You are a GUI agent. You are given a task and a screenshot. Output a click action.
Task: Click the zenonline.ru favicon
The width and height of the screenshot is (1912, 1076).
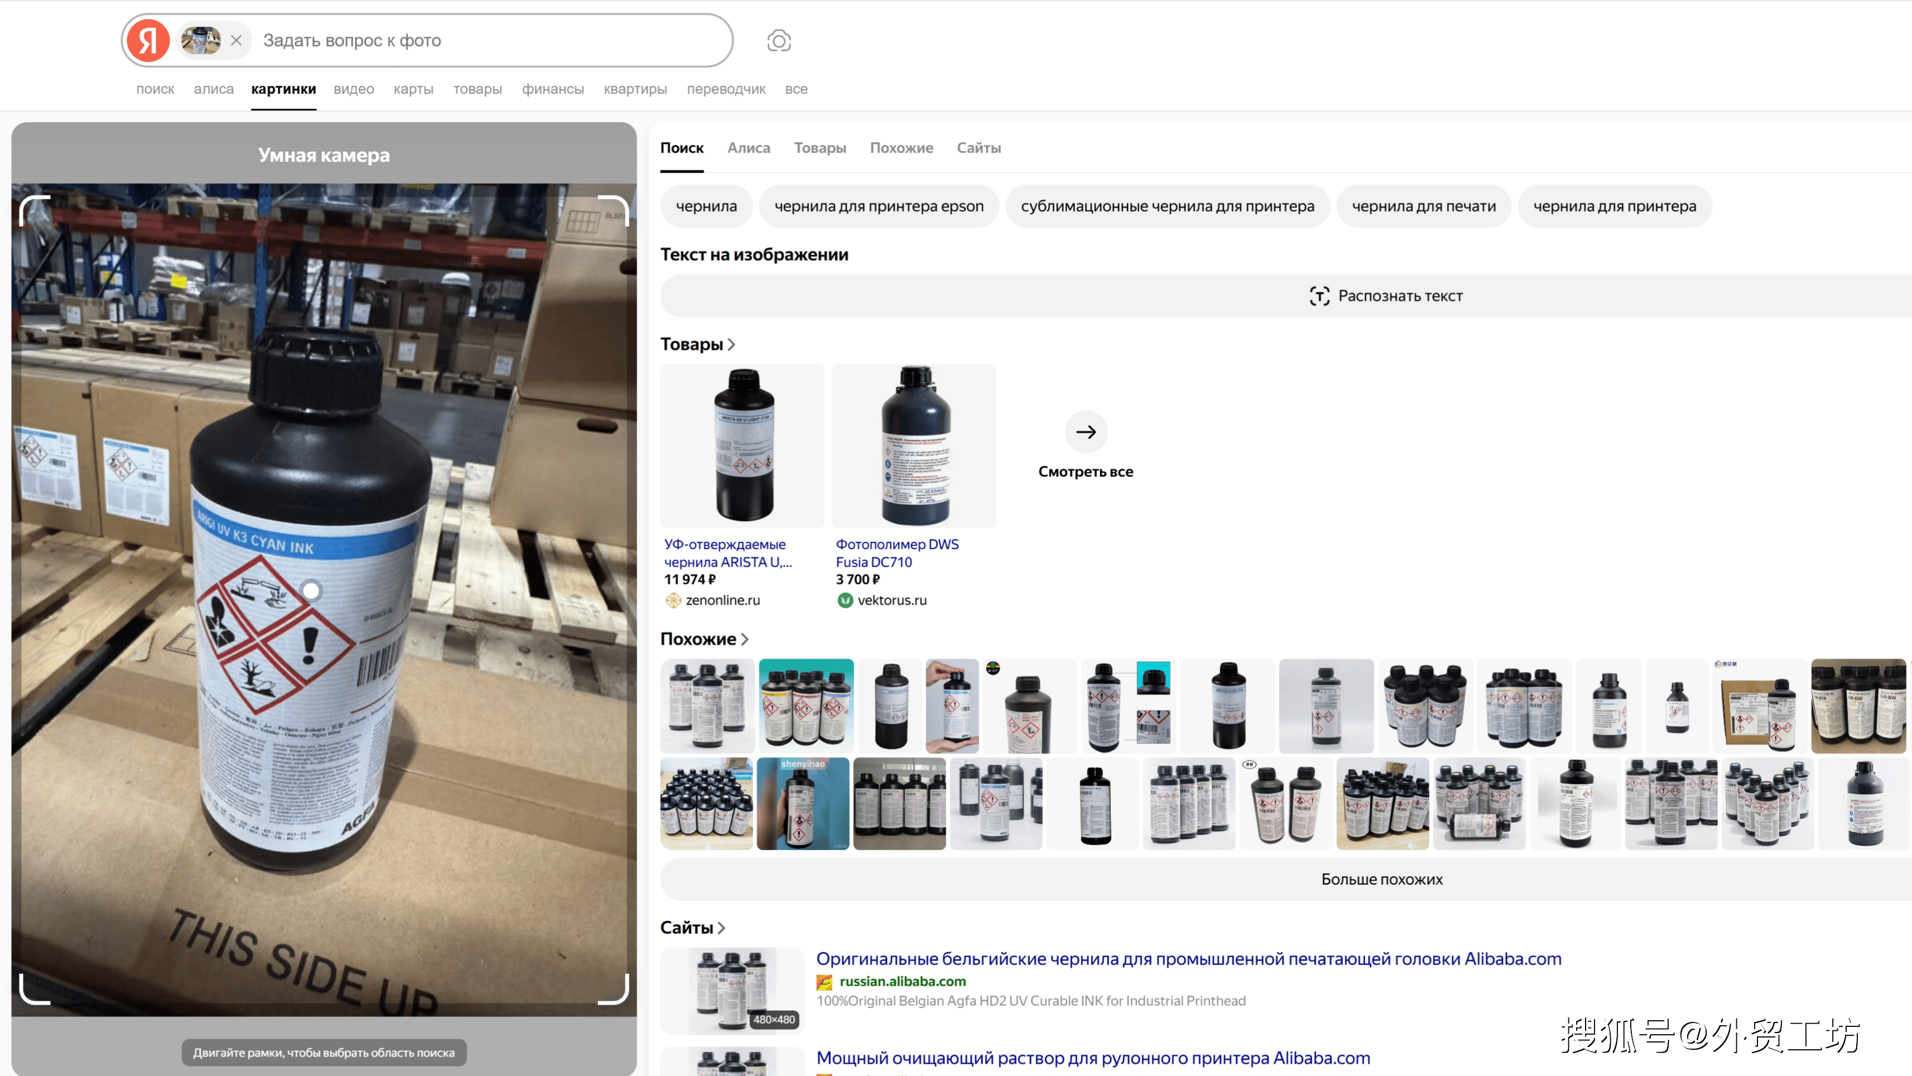click(x=672, y=600)
